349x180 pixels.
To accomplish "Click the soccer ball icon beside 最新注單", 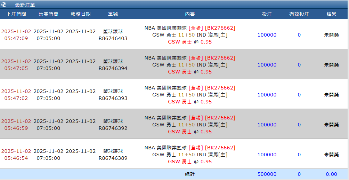I will click(4, 5).
